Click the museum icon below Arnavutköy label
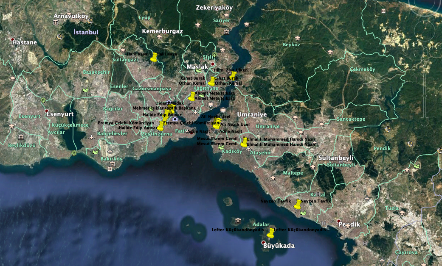442x266 pixels. click(56, 21)
